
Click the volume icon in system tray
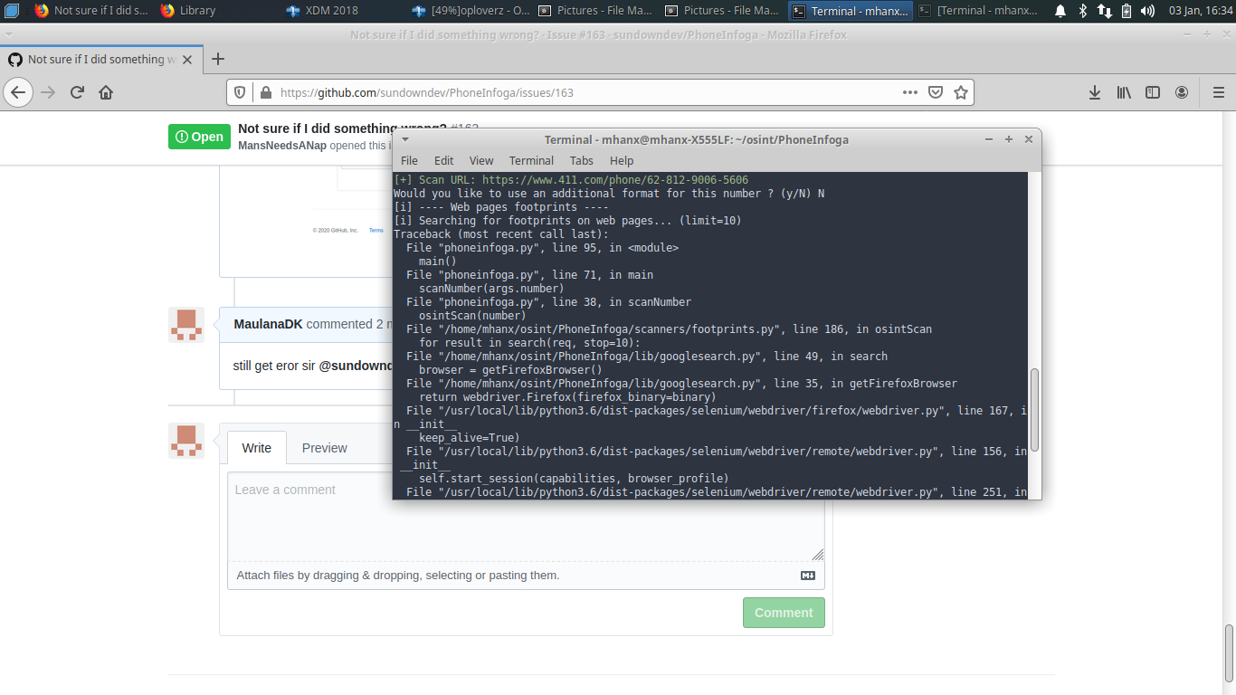(x=1148, y=11)
